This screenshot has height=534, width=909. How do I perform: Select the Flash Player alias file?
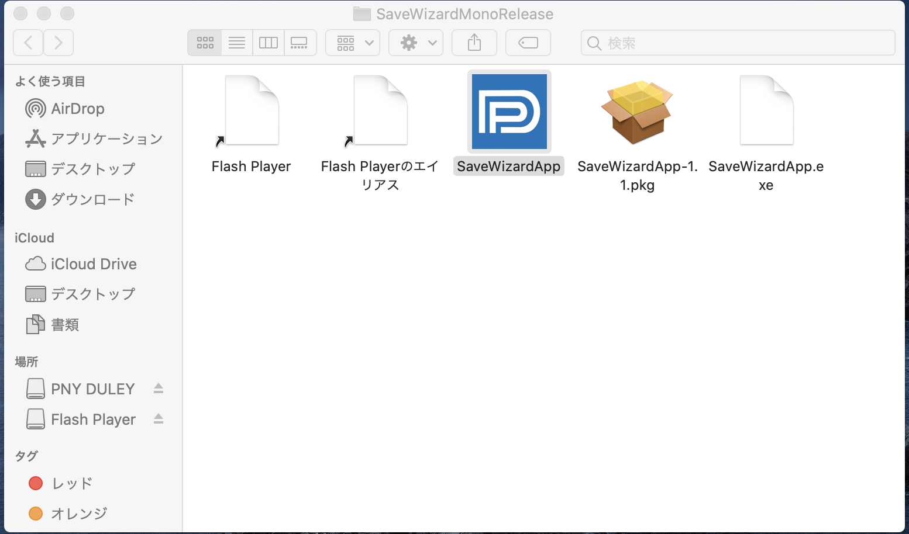click(252, 112)
